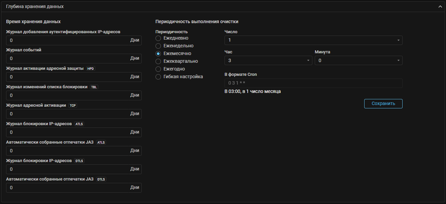The image size is (446, 204).
Task: Focus the "Журнал изменений списка блокировки" input
Action: (67, 95)
